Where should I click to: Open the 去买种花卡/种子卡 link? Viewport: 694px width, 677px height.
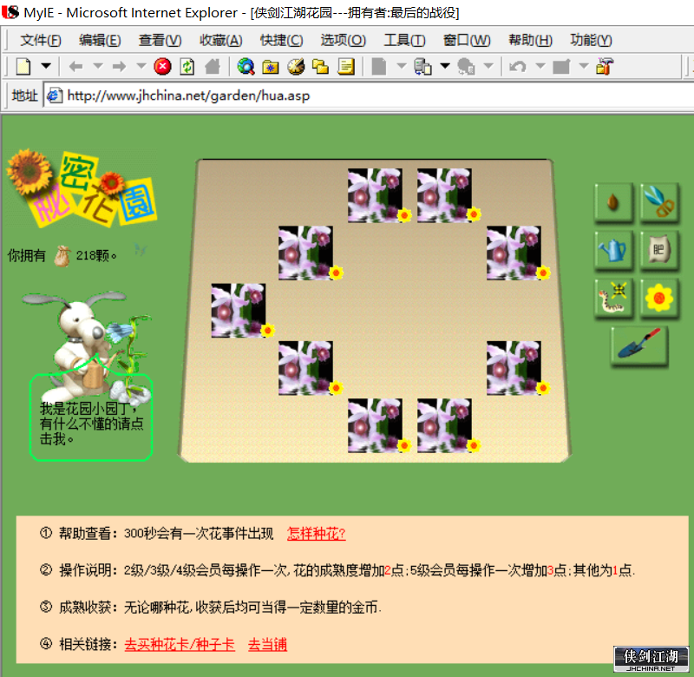coord(180,645)
